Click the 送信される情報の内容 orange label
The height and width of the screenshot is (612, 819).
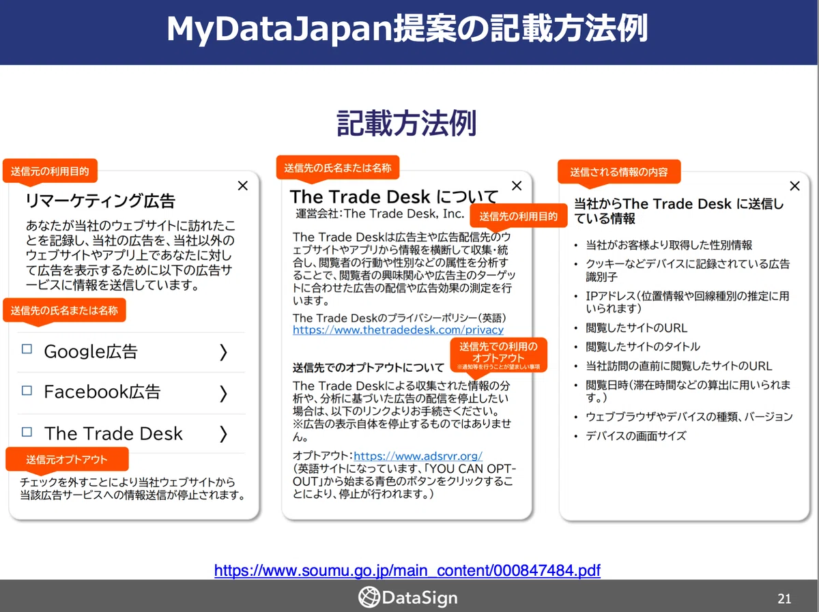[x=619, y=172]
